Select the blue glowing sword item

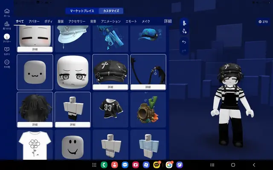coord(110,39)
